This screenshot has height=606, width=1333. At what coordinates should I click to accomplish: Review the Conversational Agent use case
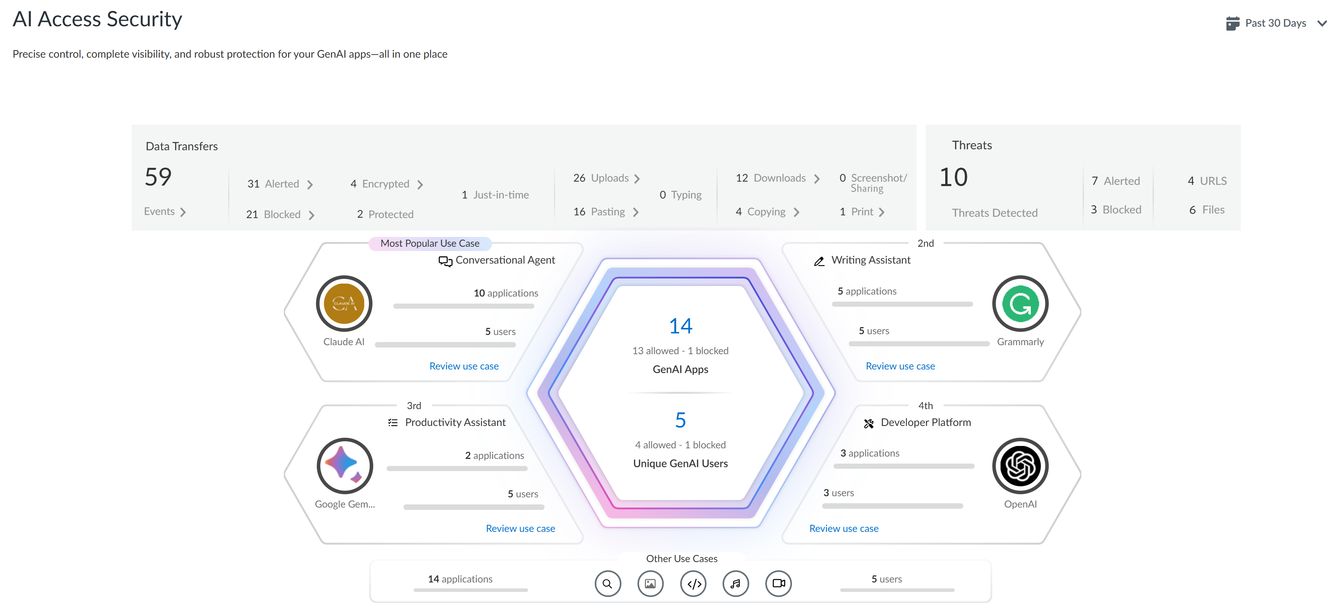click(x=464, y=366)
